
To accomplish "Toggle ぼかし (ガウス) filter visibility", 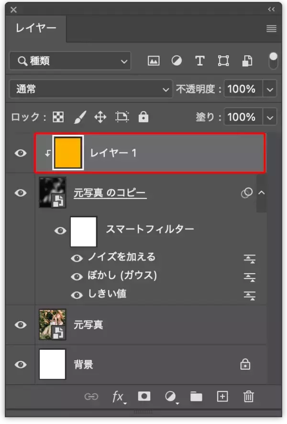I will pyautogui.click(x=77, y=277).
